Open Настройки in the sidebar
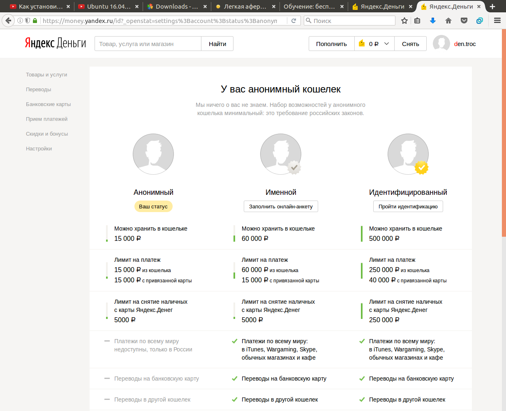 [39, 149]
